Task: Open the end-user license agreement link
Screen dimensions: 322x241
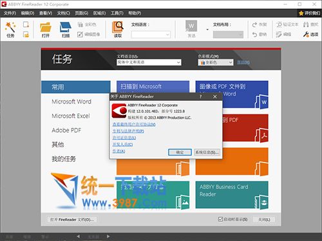Action: (134, 124)
